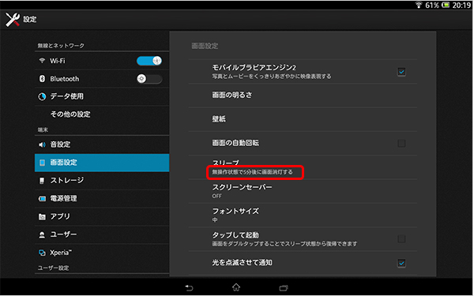Tap the Bluetooth icon in sidebar
The height and width of the screenshot is (296, 474).
coord(42,79)
